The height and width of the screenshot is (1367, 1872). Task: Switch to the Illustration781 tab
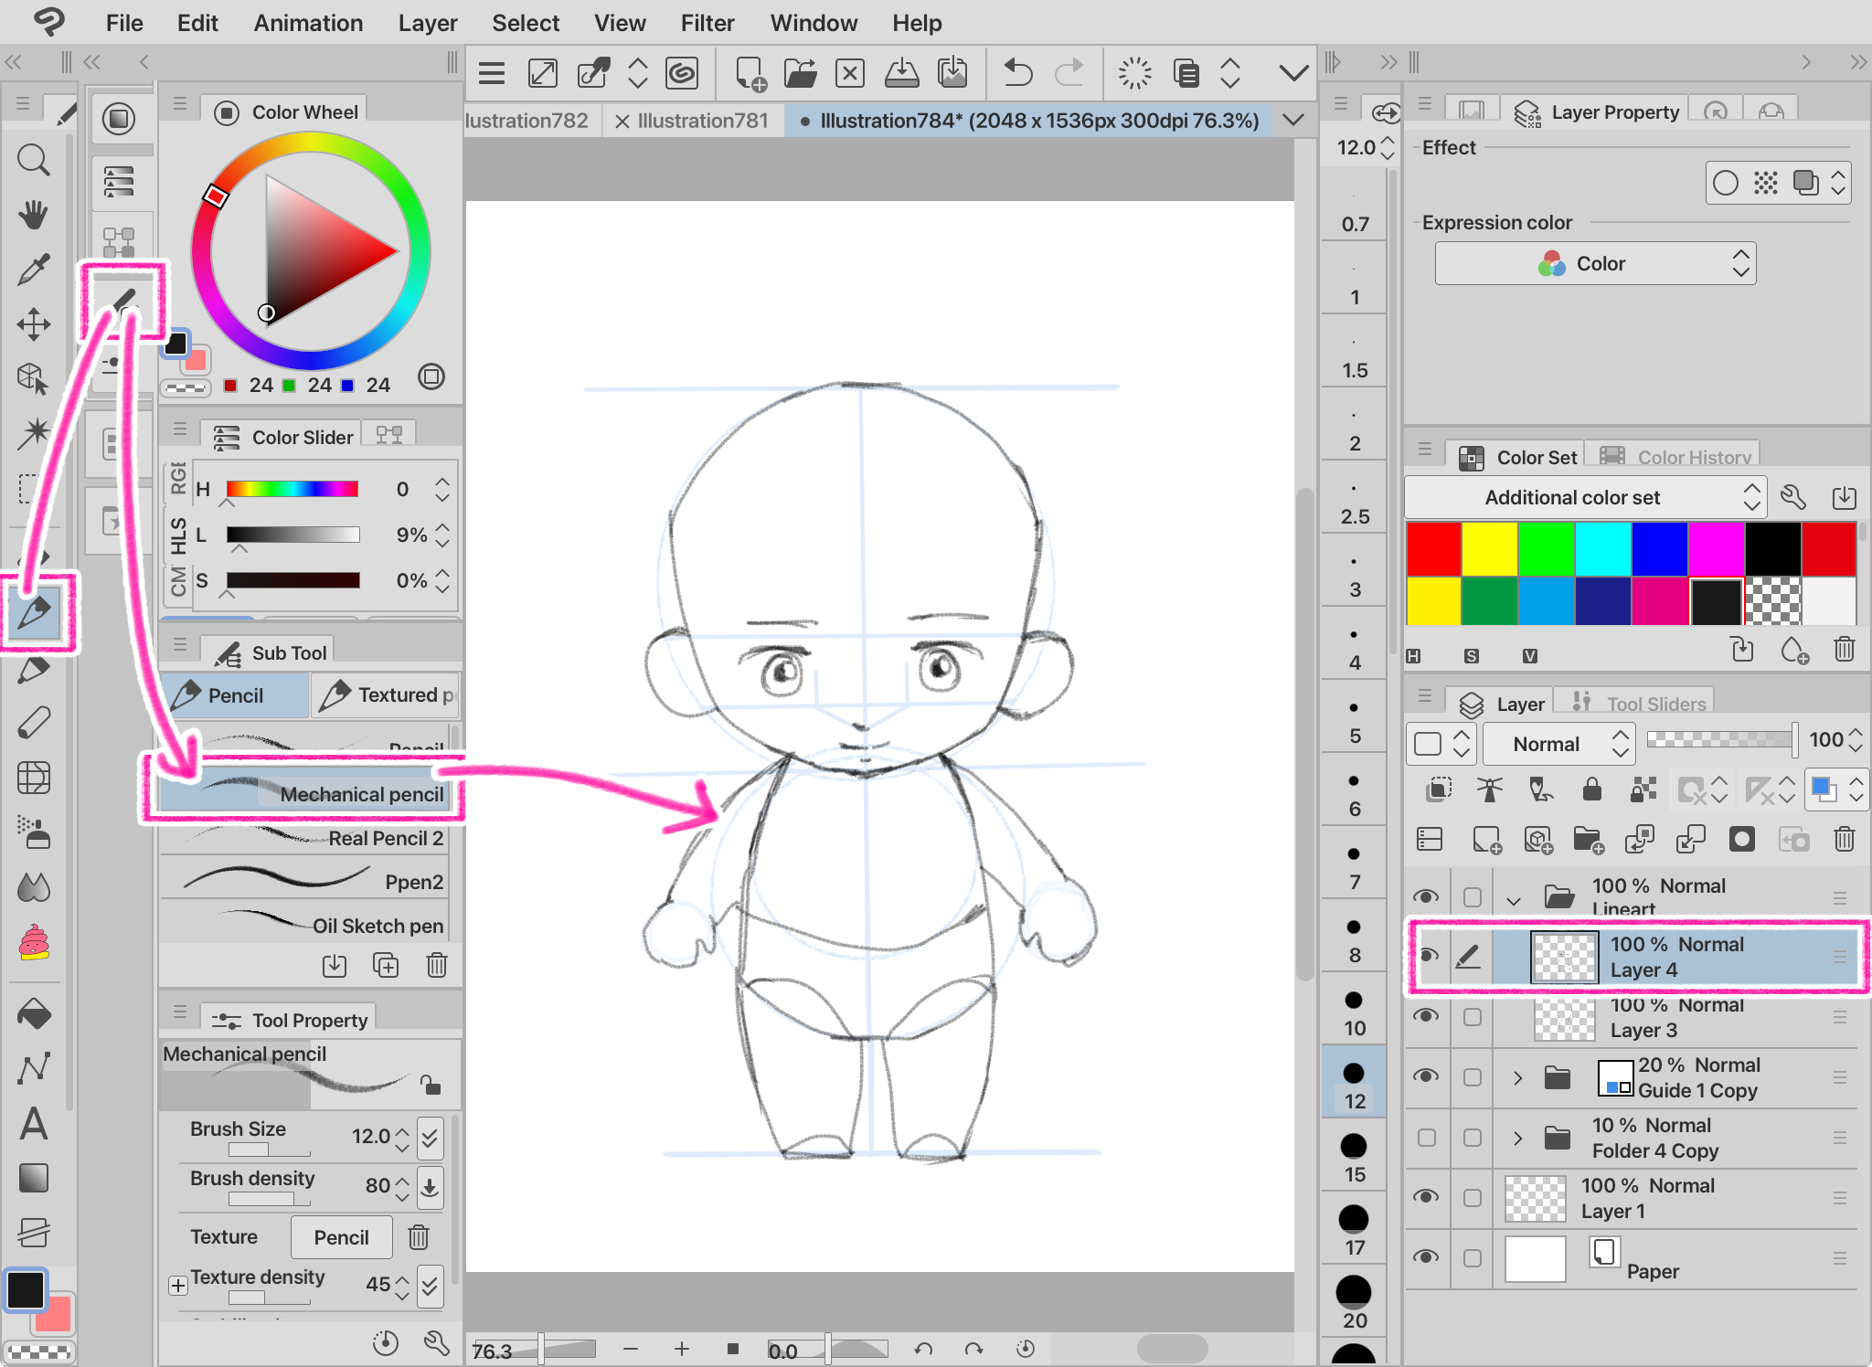point(702,121)
